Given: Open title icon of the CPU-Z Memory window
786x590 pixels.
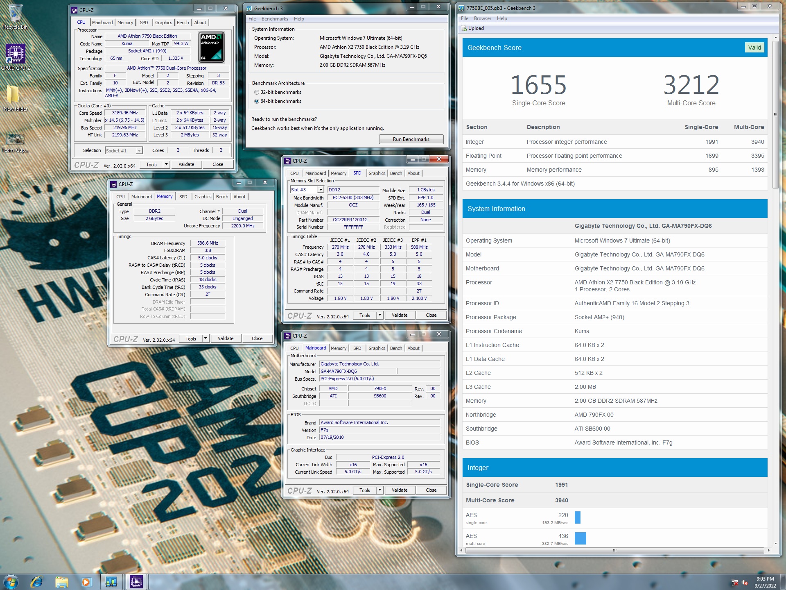Looking at the screenshot, I should tap(113, 184).
